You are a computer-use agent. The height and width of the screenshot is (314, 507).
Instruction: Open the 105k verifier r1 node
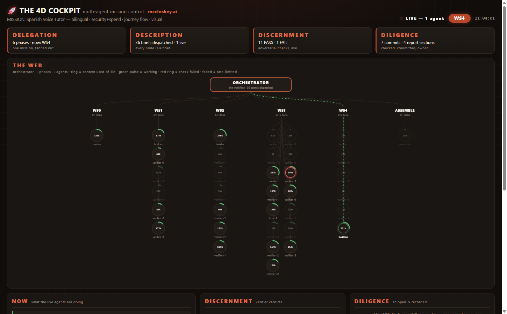coord(220,247)
